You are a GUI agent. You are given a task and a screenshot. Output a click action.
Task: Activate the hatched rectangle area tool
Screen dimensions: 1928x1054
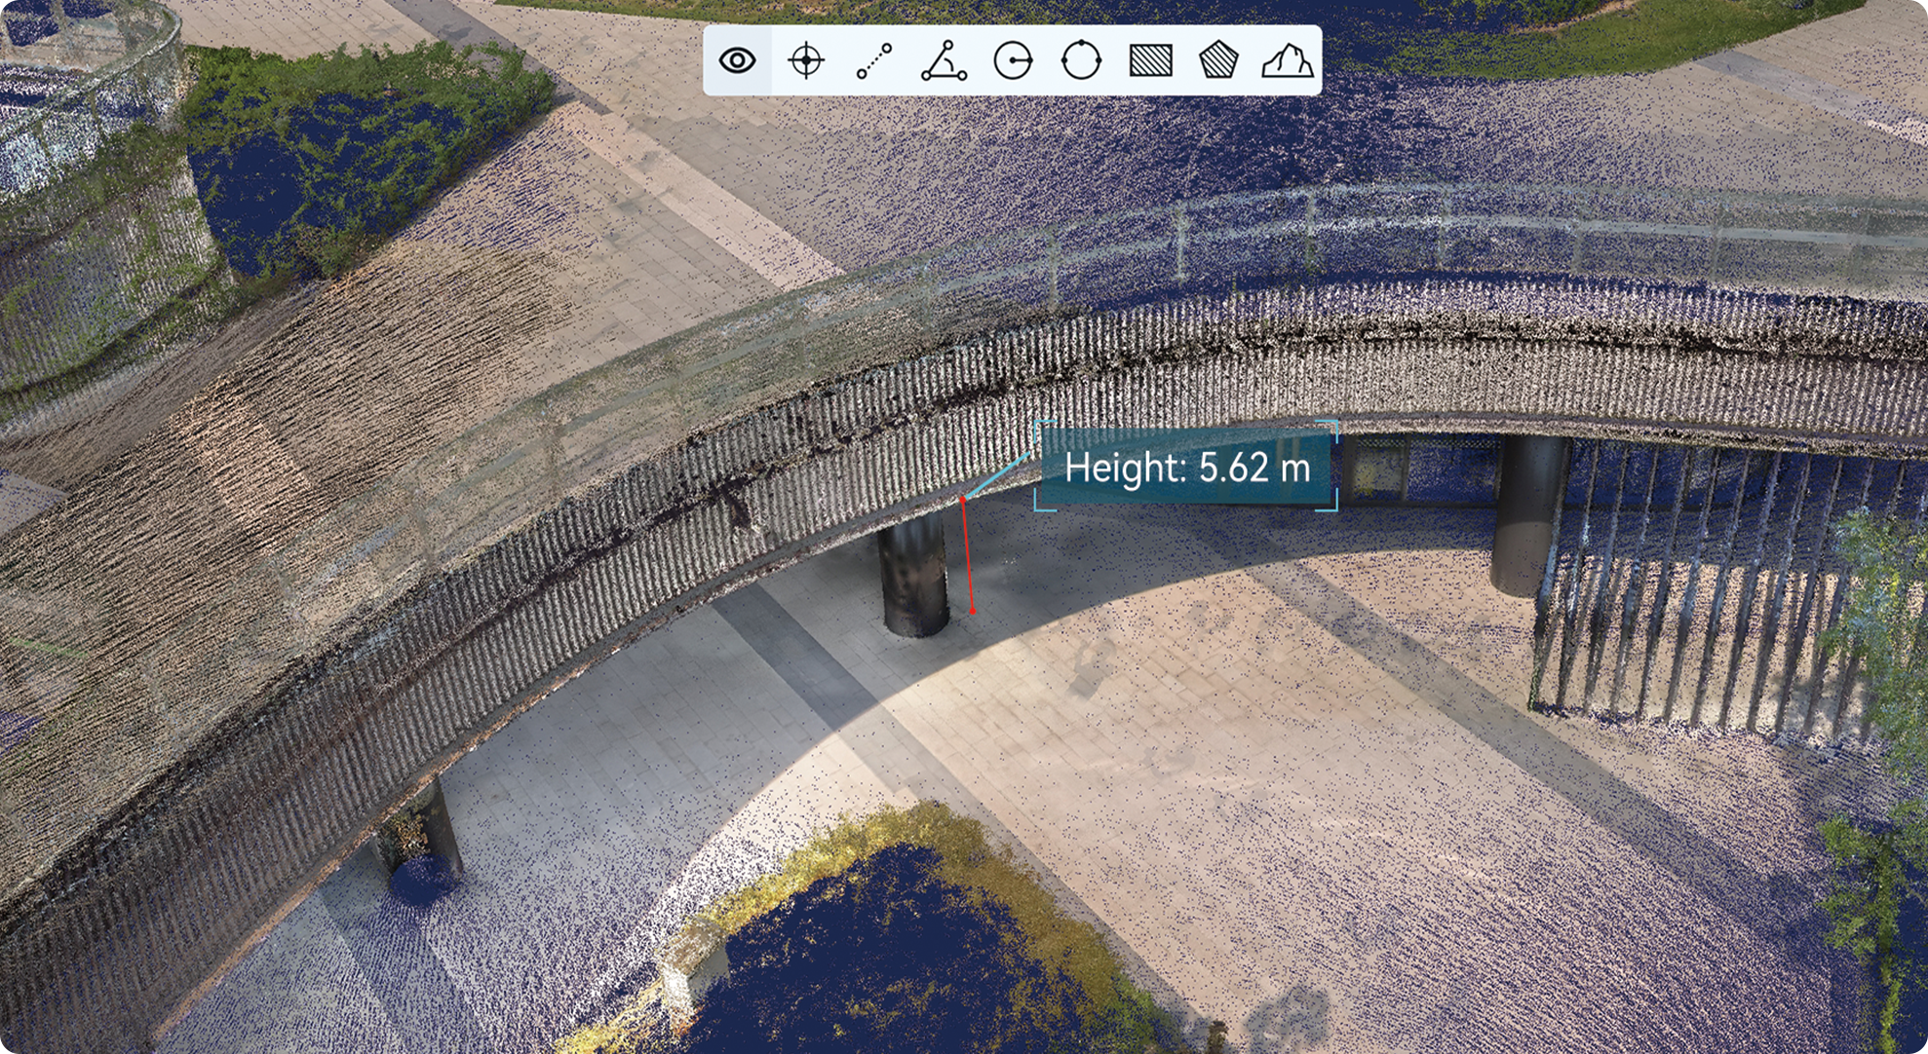1150,60
